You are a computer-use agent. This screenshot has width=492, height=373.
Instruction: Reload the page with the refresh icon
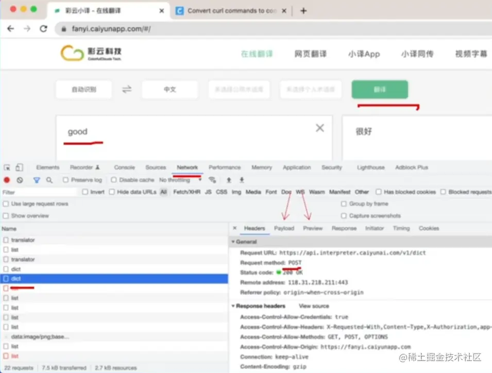44,29
